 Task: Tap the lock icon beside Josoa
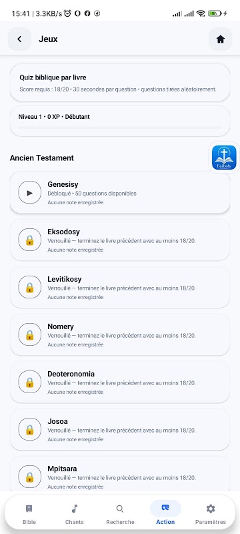(29, 429)
